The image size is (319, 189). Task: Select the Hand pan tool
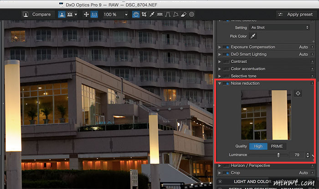[x=136, y=15]
